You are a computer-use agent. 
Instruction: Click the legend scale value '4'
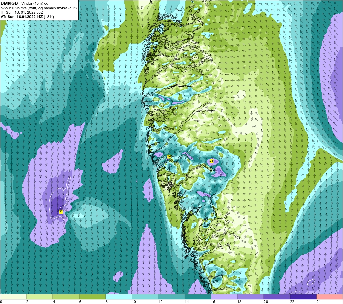pyautogui.click(x=54, y=302)
